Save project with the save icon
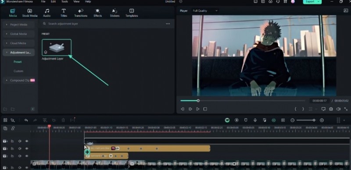 (263, 2)
